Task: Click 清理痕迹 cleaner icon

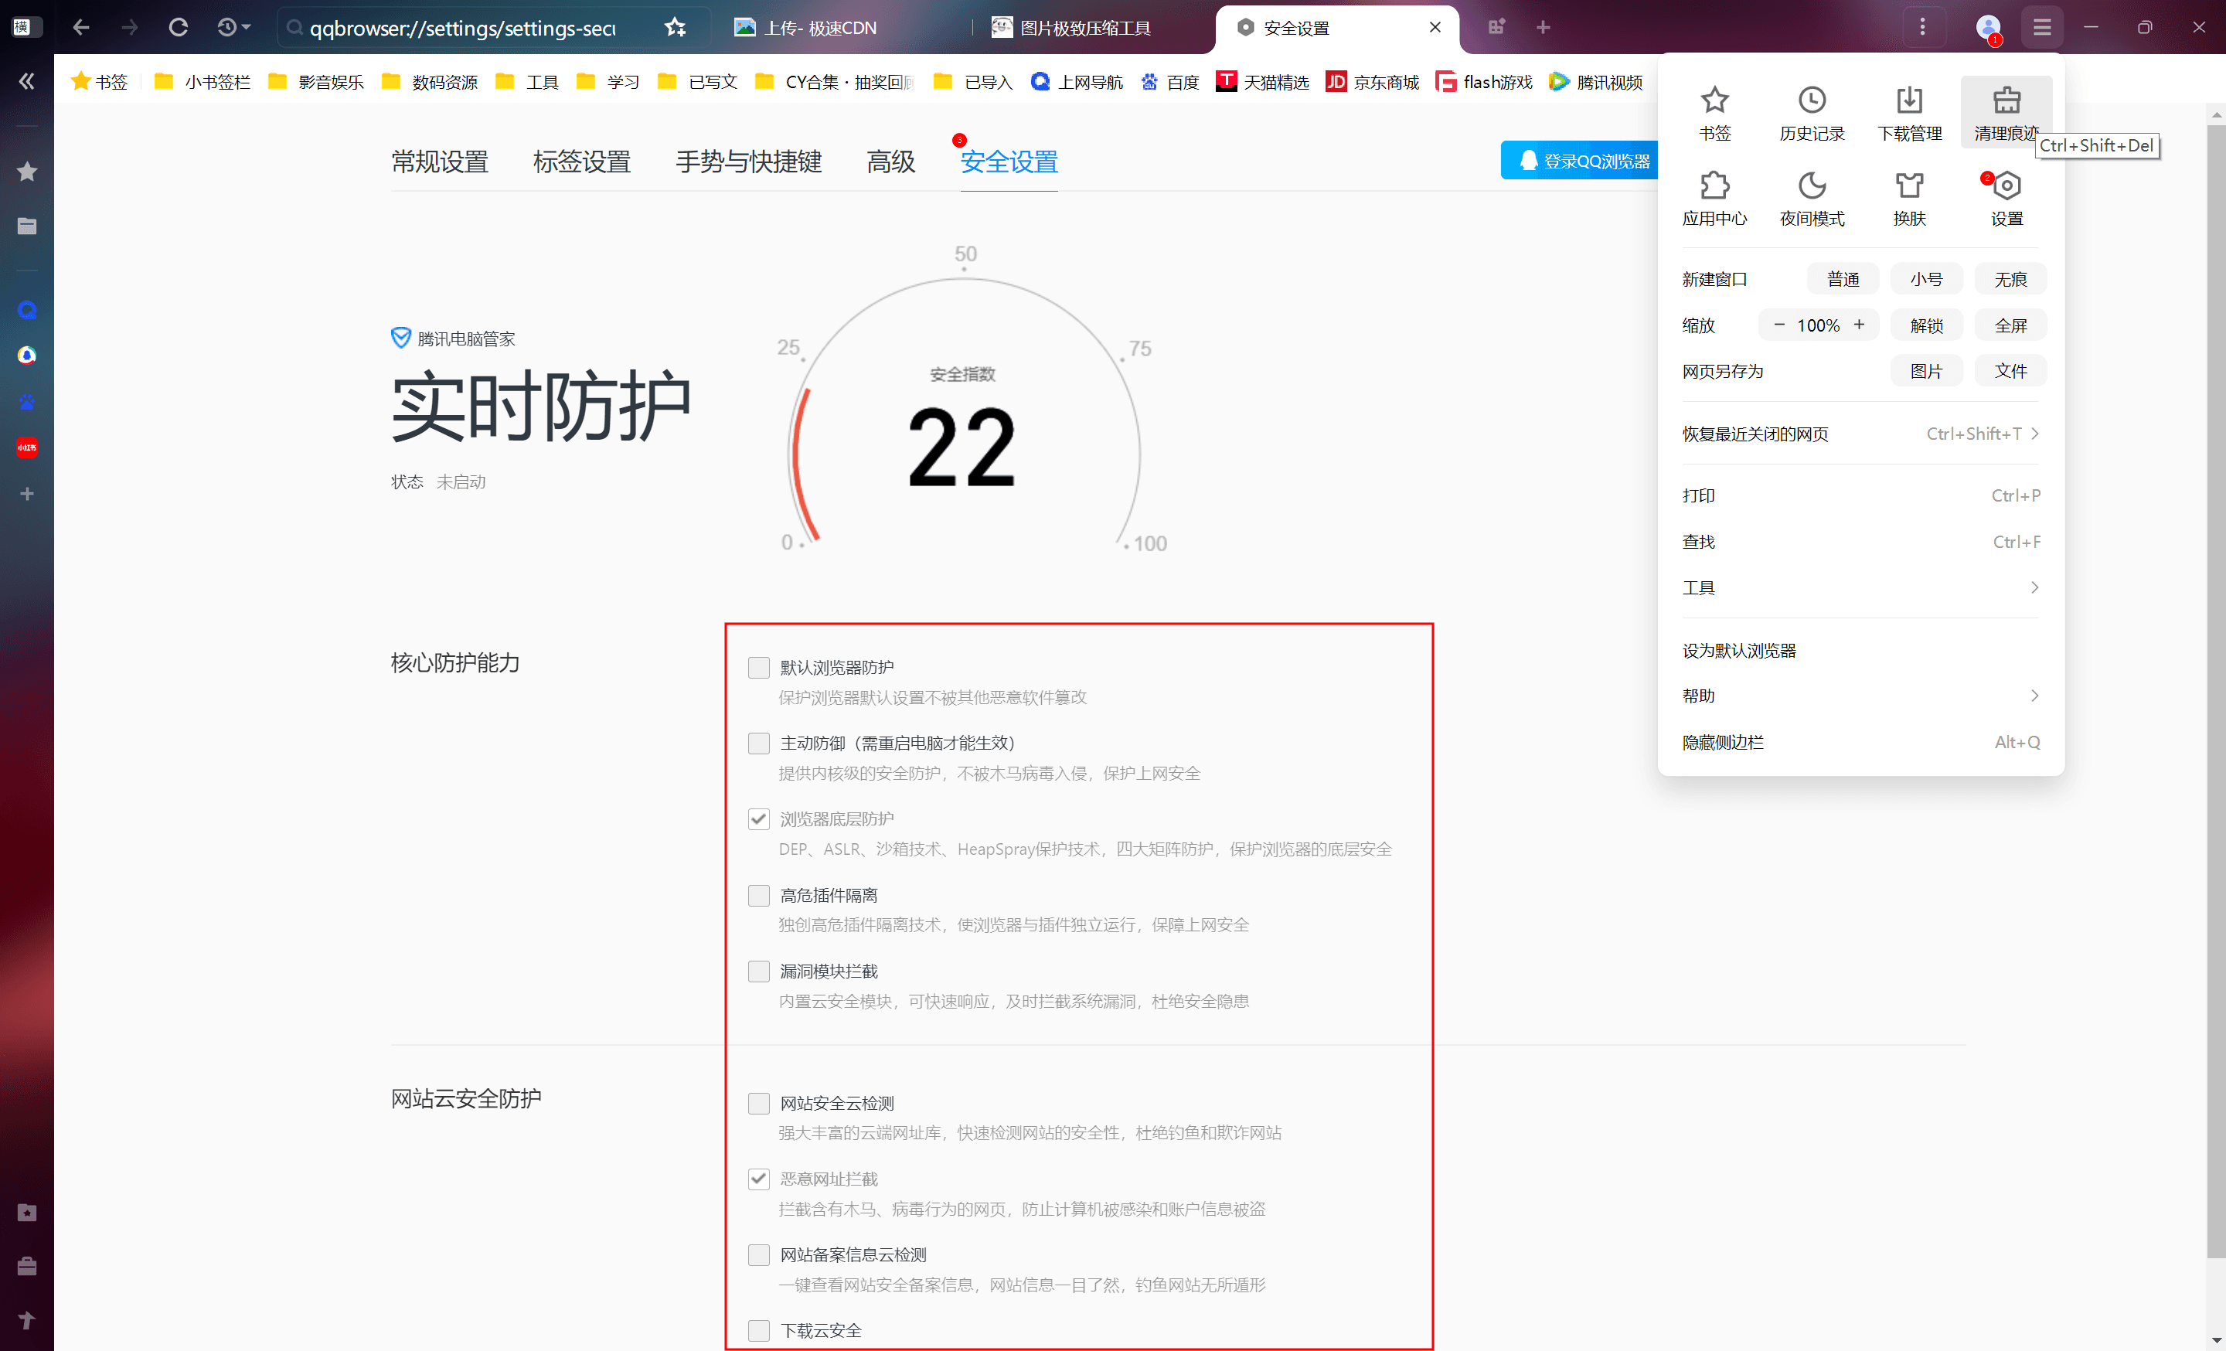Action: click(x=2006, y=100)
